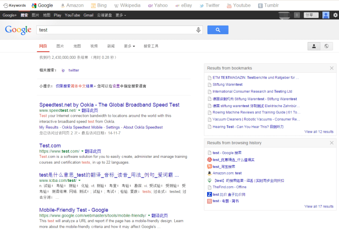Open TheFind.com - Offline history entry
The width and height of the screenshot is (339, 234).
(x=230, y=187)
